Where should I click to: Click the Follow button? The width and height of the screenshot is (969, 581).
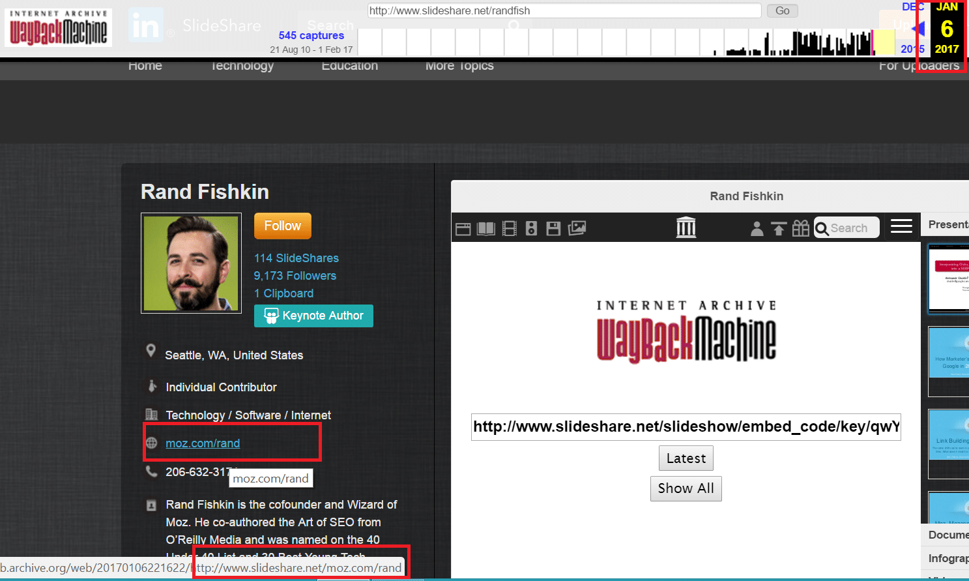coord(283,226)
